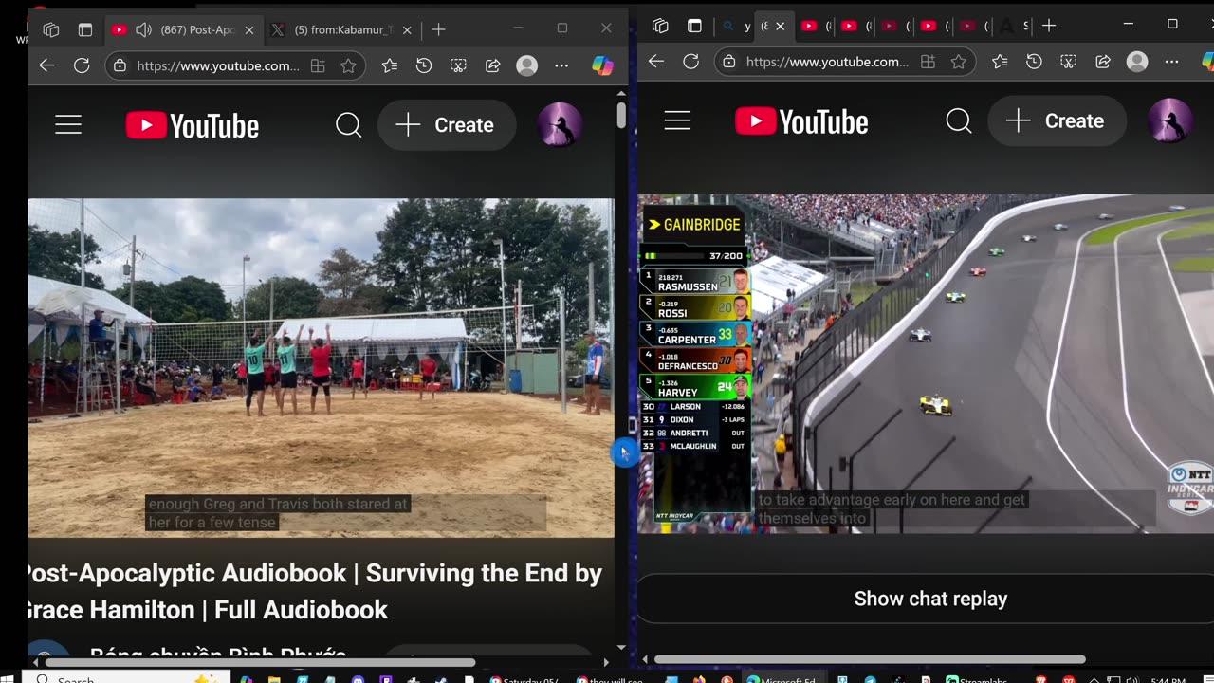Open YouTube account avatar in left window
This screenshot has width=1214, height=683.
560,124
